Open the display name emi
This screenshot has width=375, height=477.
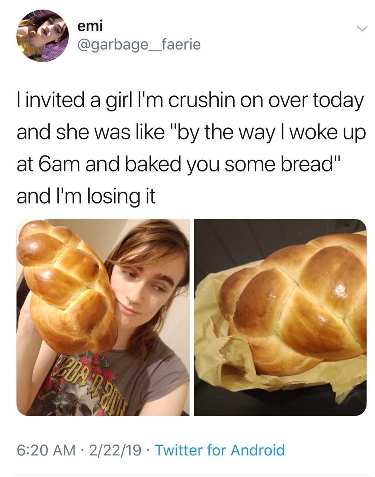90,25
